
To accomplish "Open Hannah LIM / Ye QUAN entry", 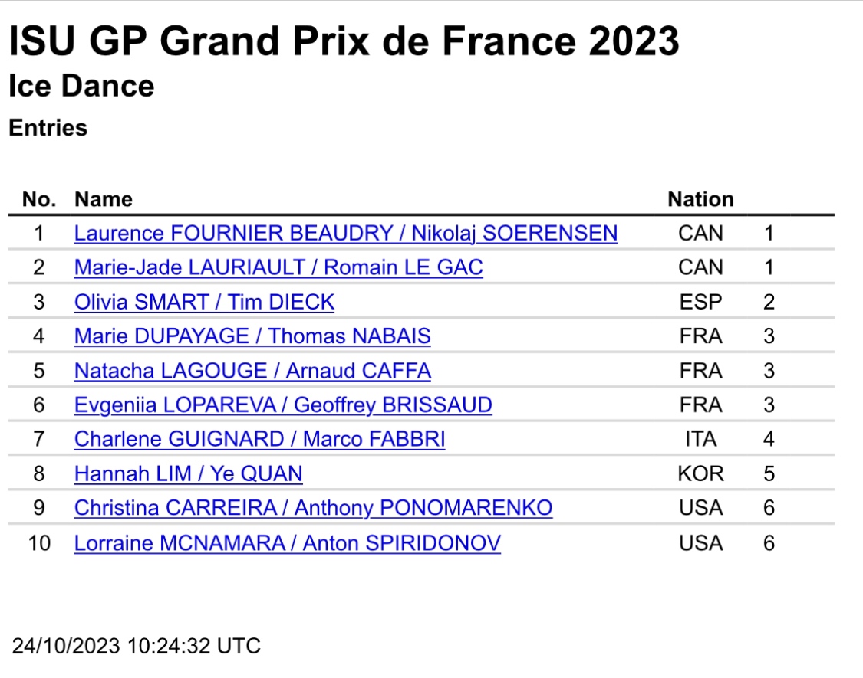I will [188, 473].
